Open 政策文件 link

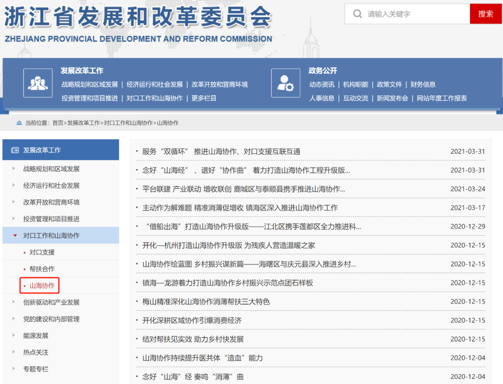[x=389, y=84]
